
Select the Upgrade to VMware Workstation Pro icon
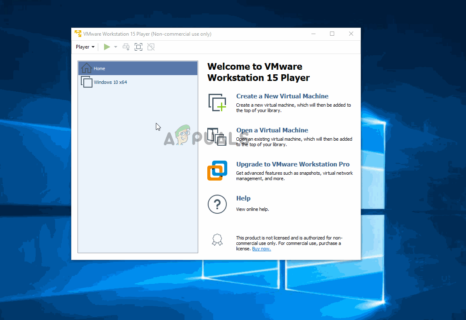coord(217,170)
